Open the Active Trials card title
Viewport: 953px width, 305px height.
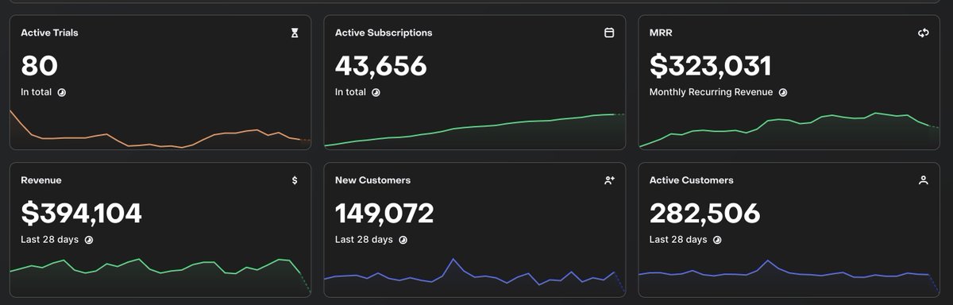pyautogui.click(x=49, y=33)
